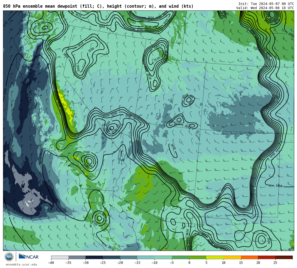Image resolution: width=297 pixels, height=268 pixels.
Task: Click the -5 to 0 color swatch
Action: tap(180, 257)
